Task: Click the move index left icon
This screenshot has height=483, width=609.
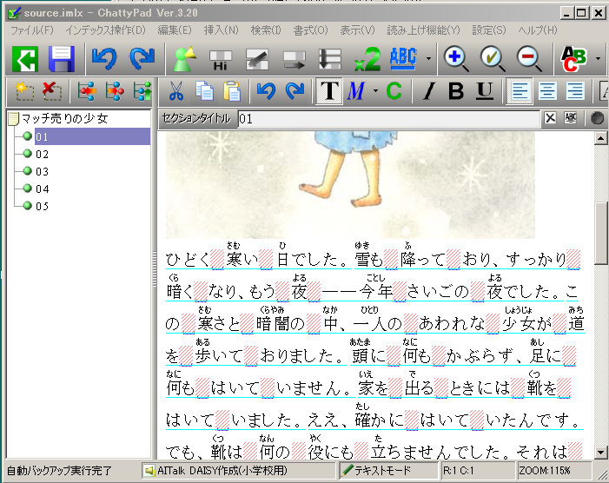Action: tap(86, 91)
